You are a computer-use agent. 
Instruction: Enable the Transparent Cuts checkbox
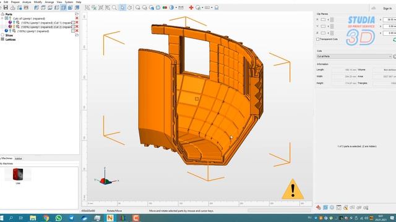tap(317, 39)
